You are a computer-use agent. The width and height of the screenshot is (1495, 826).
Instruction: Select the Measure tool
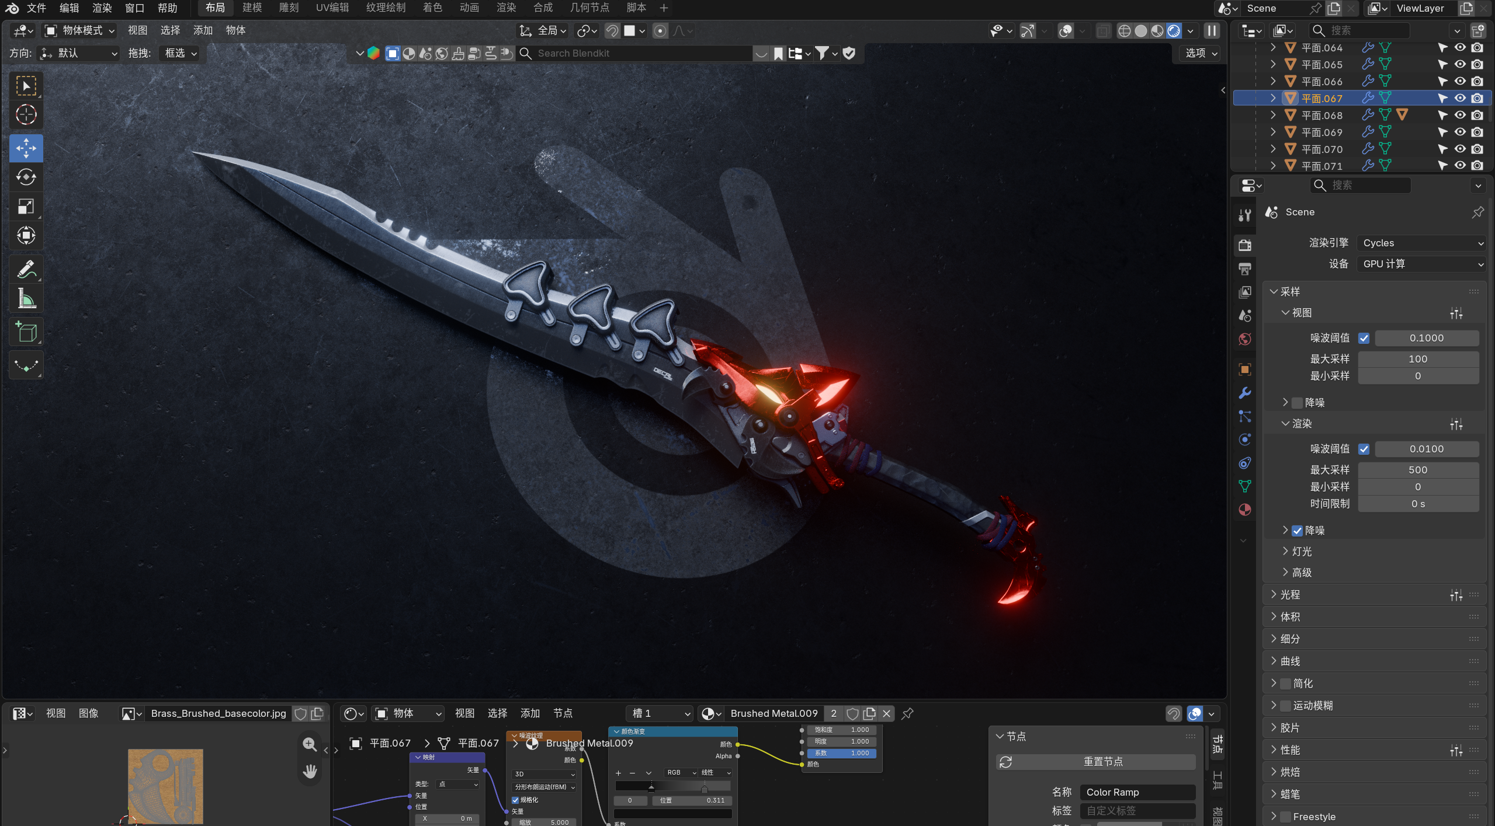pyautogui.click(x=26, y=298)
